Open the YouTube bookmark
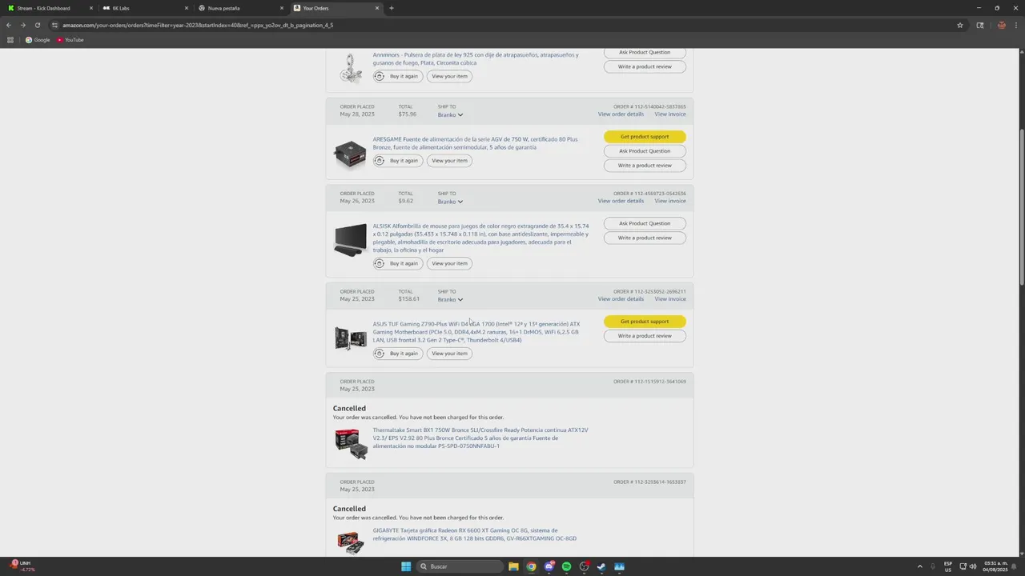This screenshot has height=576, width=1025. [70, 40]
